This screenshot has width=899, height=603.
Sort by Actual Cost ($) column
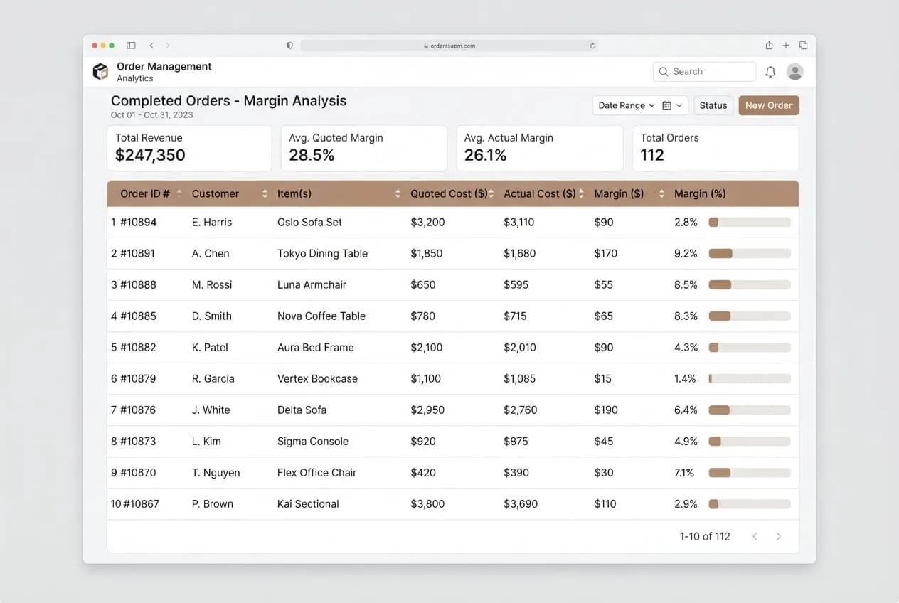click(581, 193)
